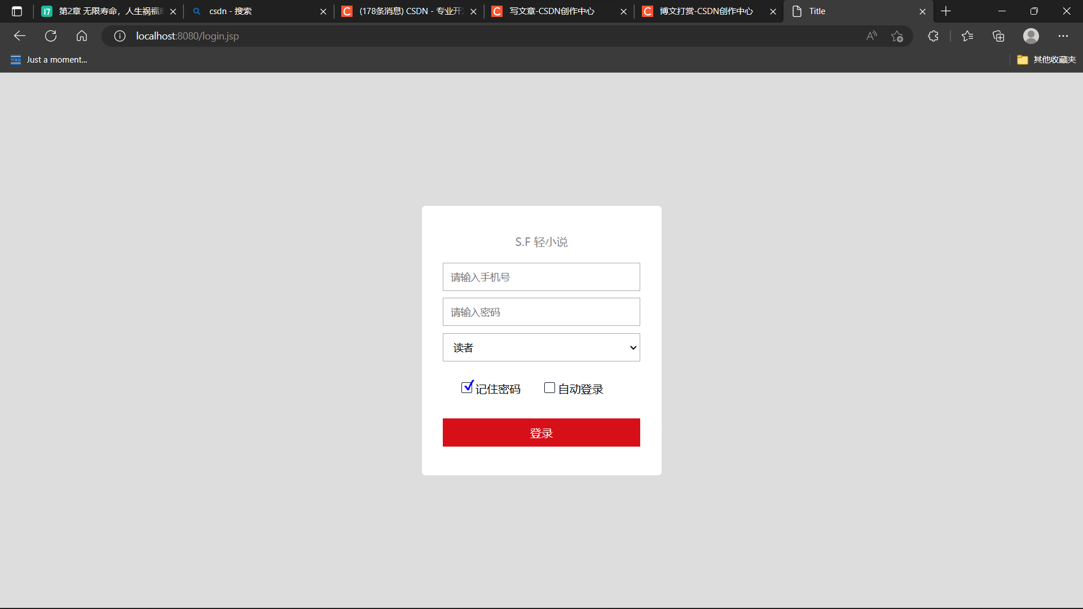1083x609 pixels.
Task: Click the S.F 轻小说 heading text
Action: tap(541, 242)
